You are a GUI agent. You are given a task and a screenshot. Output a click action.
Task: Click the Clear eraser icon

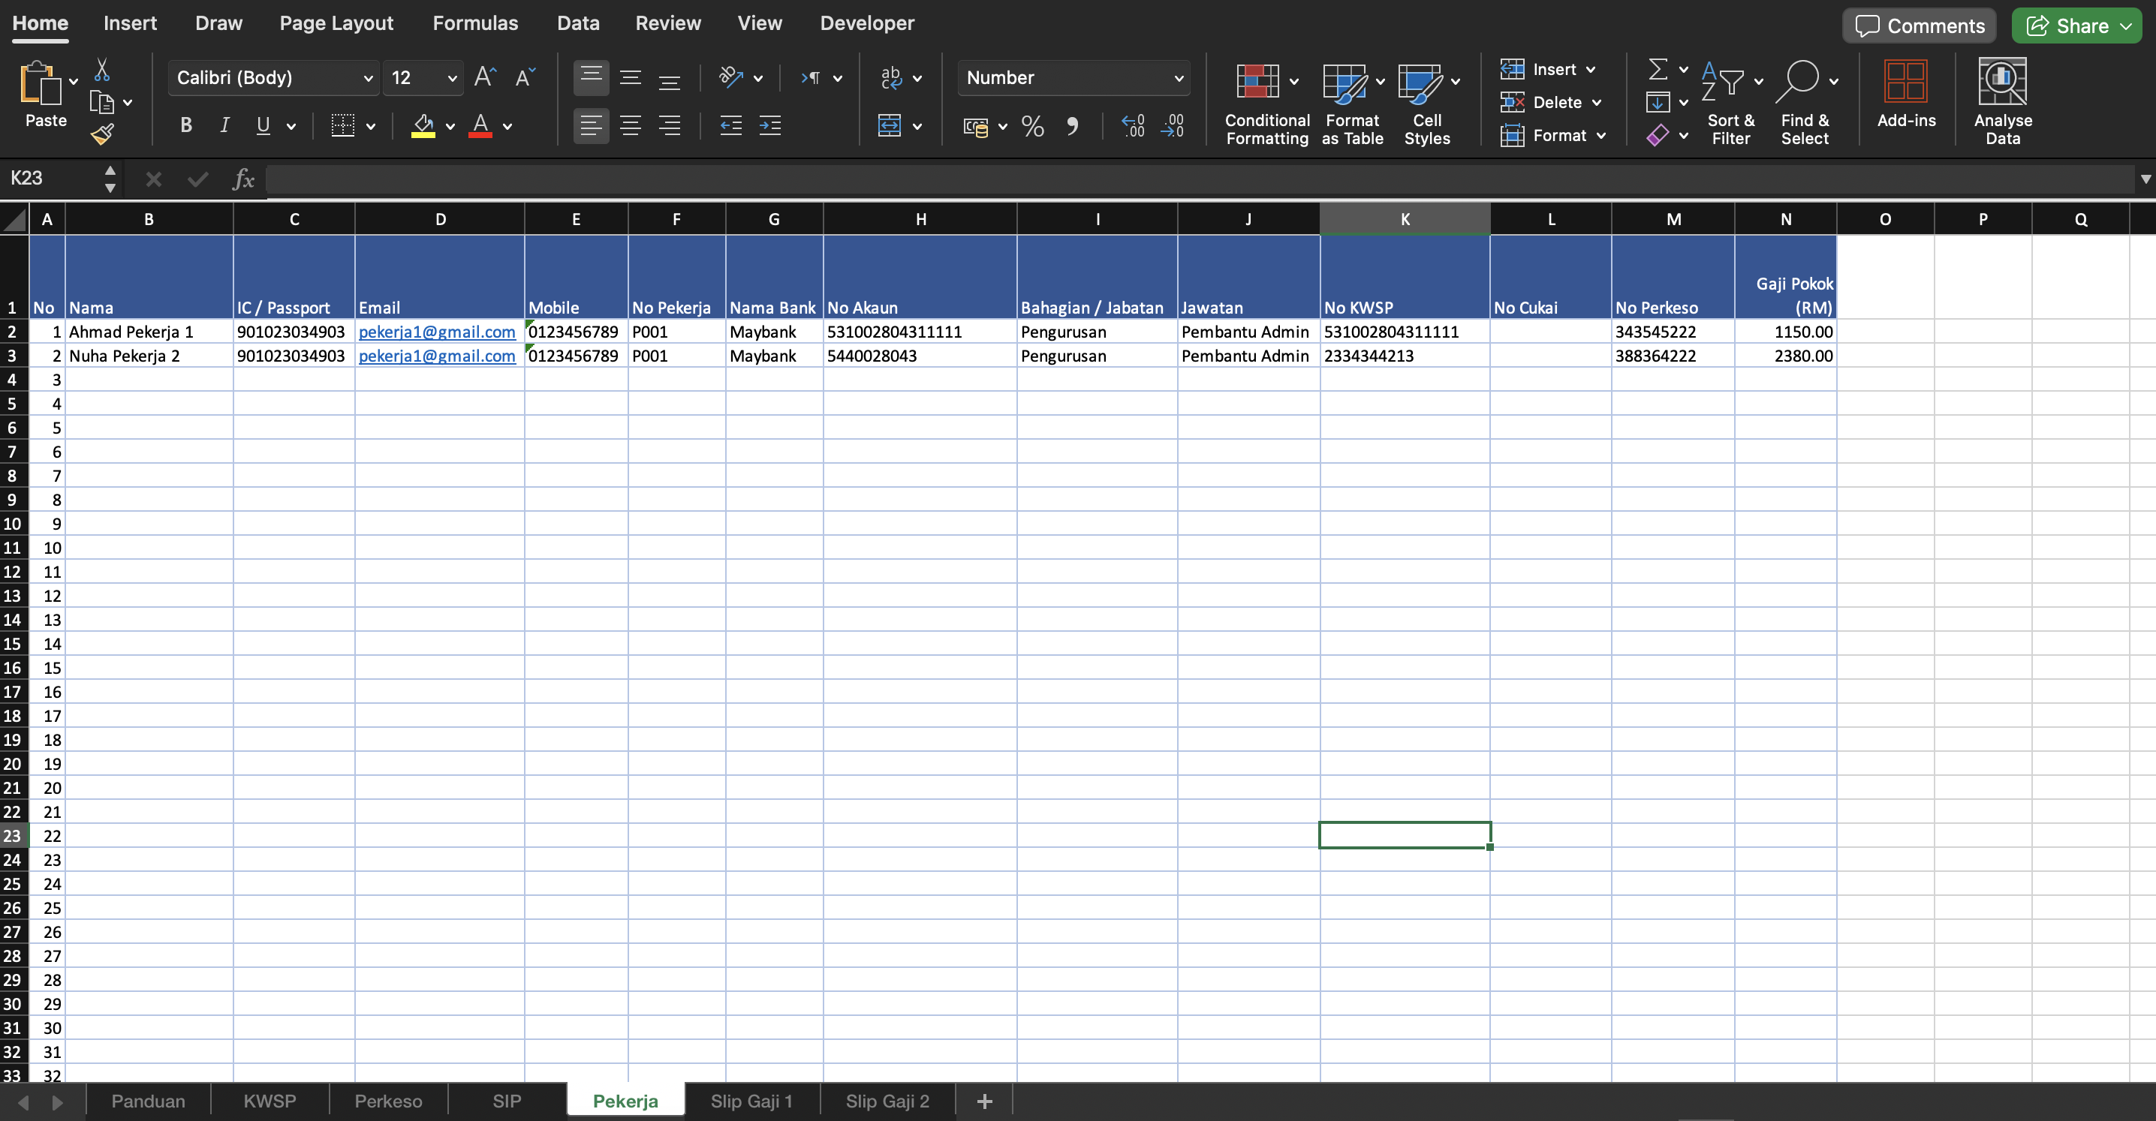click(x=1658, y=135)
